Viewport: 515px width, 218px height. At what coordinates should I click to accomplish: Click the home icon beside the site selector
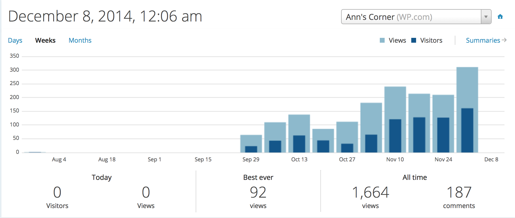(x=500, y=17)
